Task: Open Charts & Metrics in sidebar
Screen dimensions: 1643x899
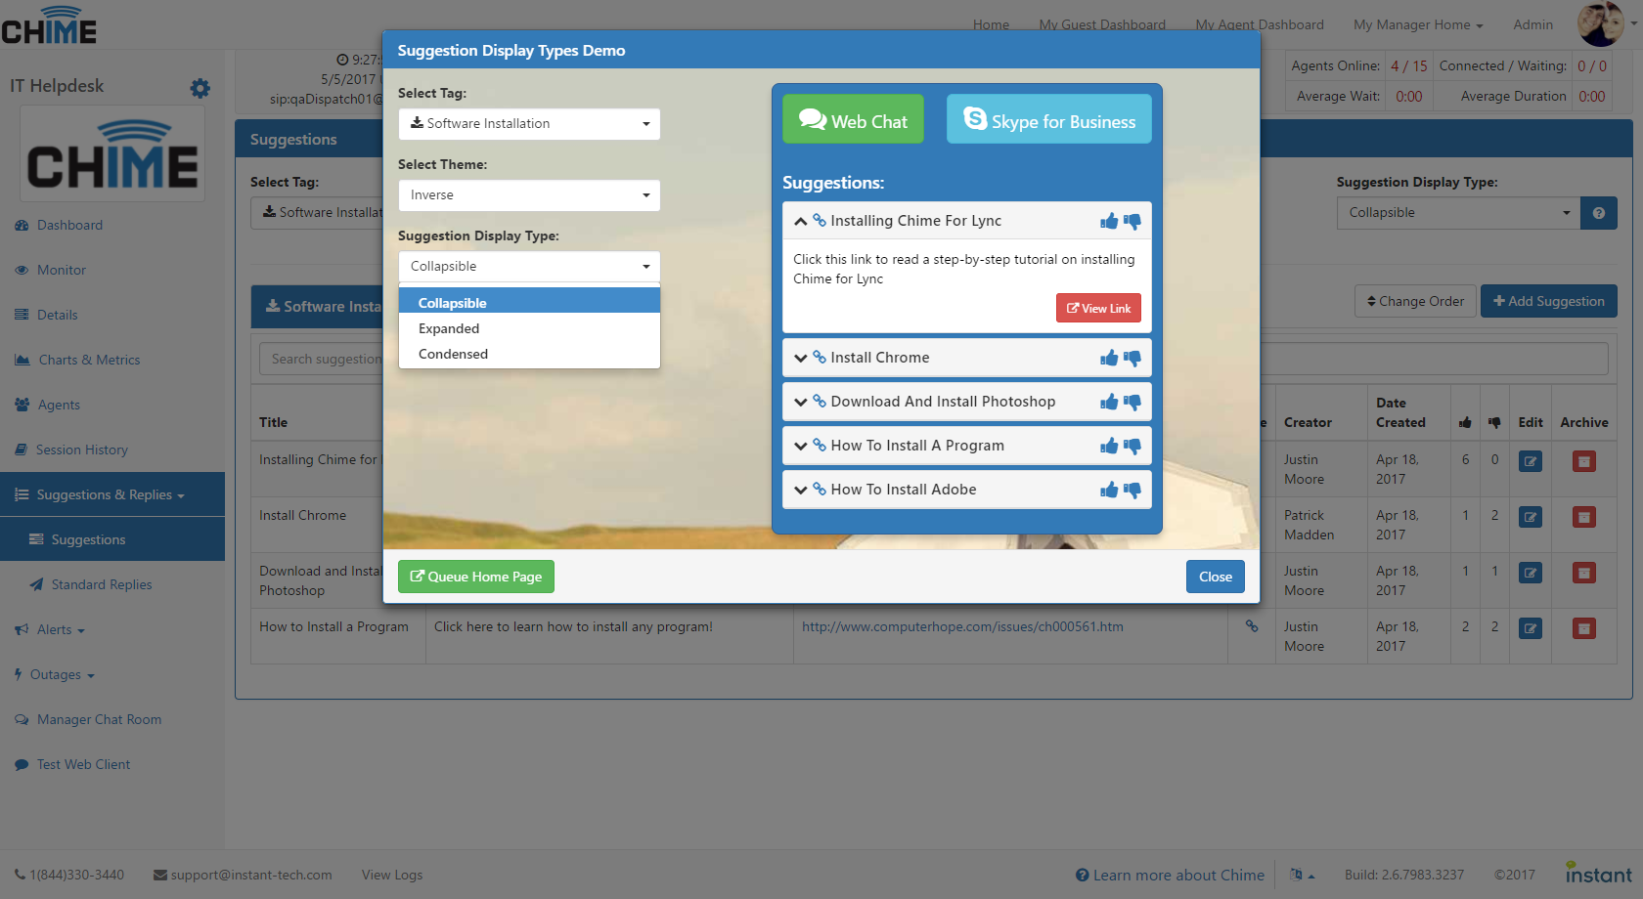Action: tap(112, 360)
